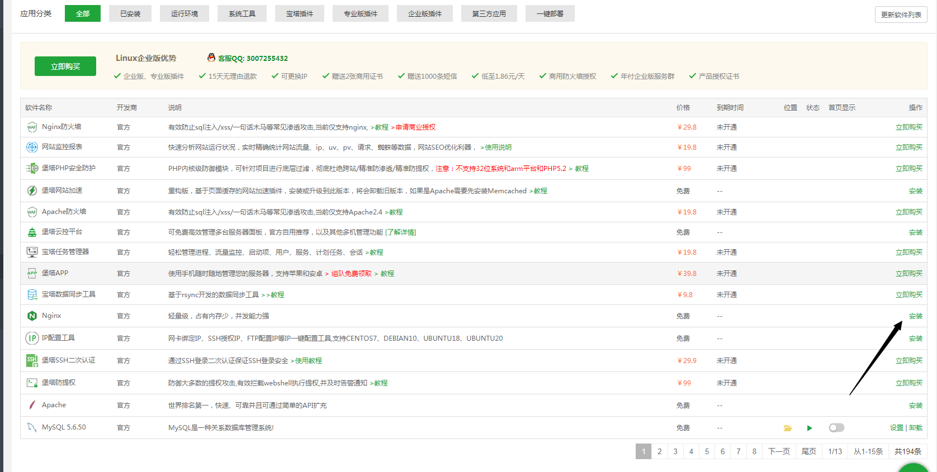This screenshot has height=472, width=937.
Task: Click the 堡塔PHP安全防护 icon
Action: click(x=32, y=168)
